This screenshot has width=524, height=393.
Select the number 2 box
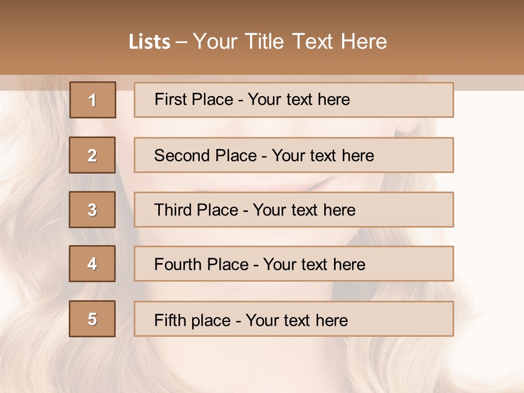click(92, 155)
